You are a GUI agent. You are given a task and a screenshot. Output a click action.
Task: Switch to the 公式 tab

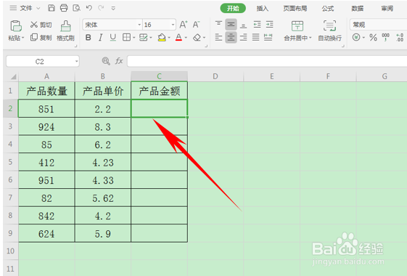coord(328,9)
